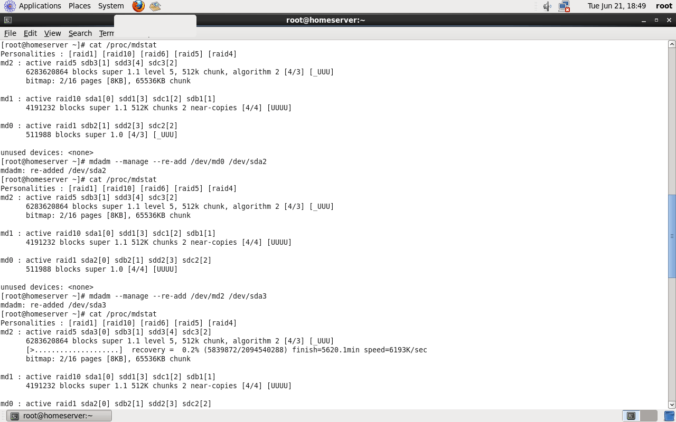Open the Trash icon in bottom panel

669,416
